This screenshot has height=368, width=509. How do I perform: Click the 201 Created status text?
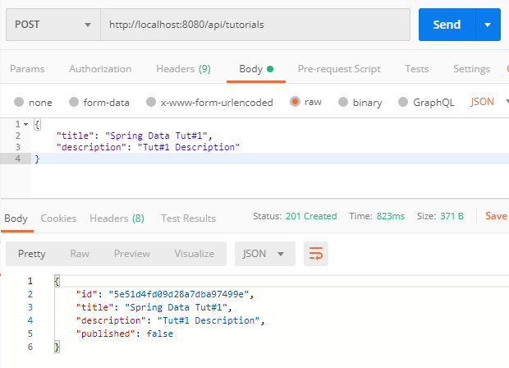[x=311, y=216]
